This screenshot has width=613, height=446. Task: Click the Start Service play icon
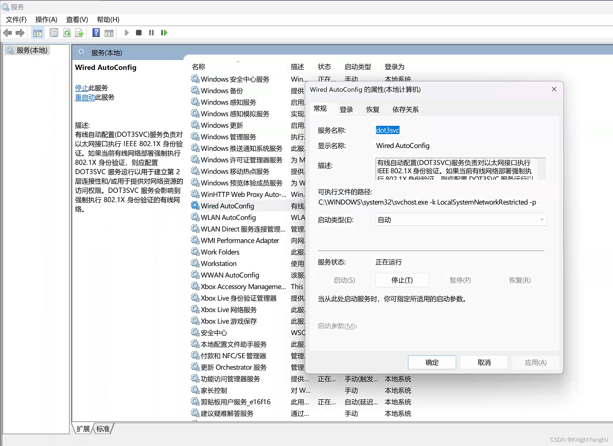pyautogui.click(x=127, y=33)
